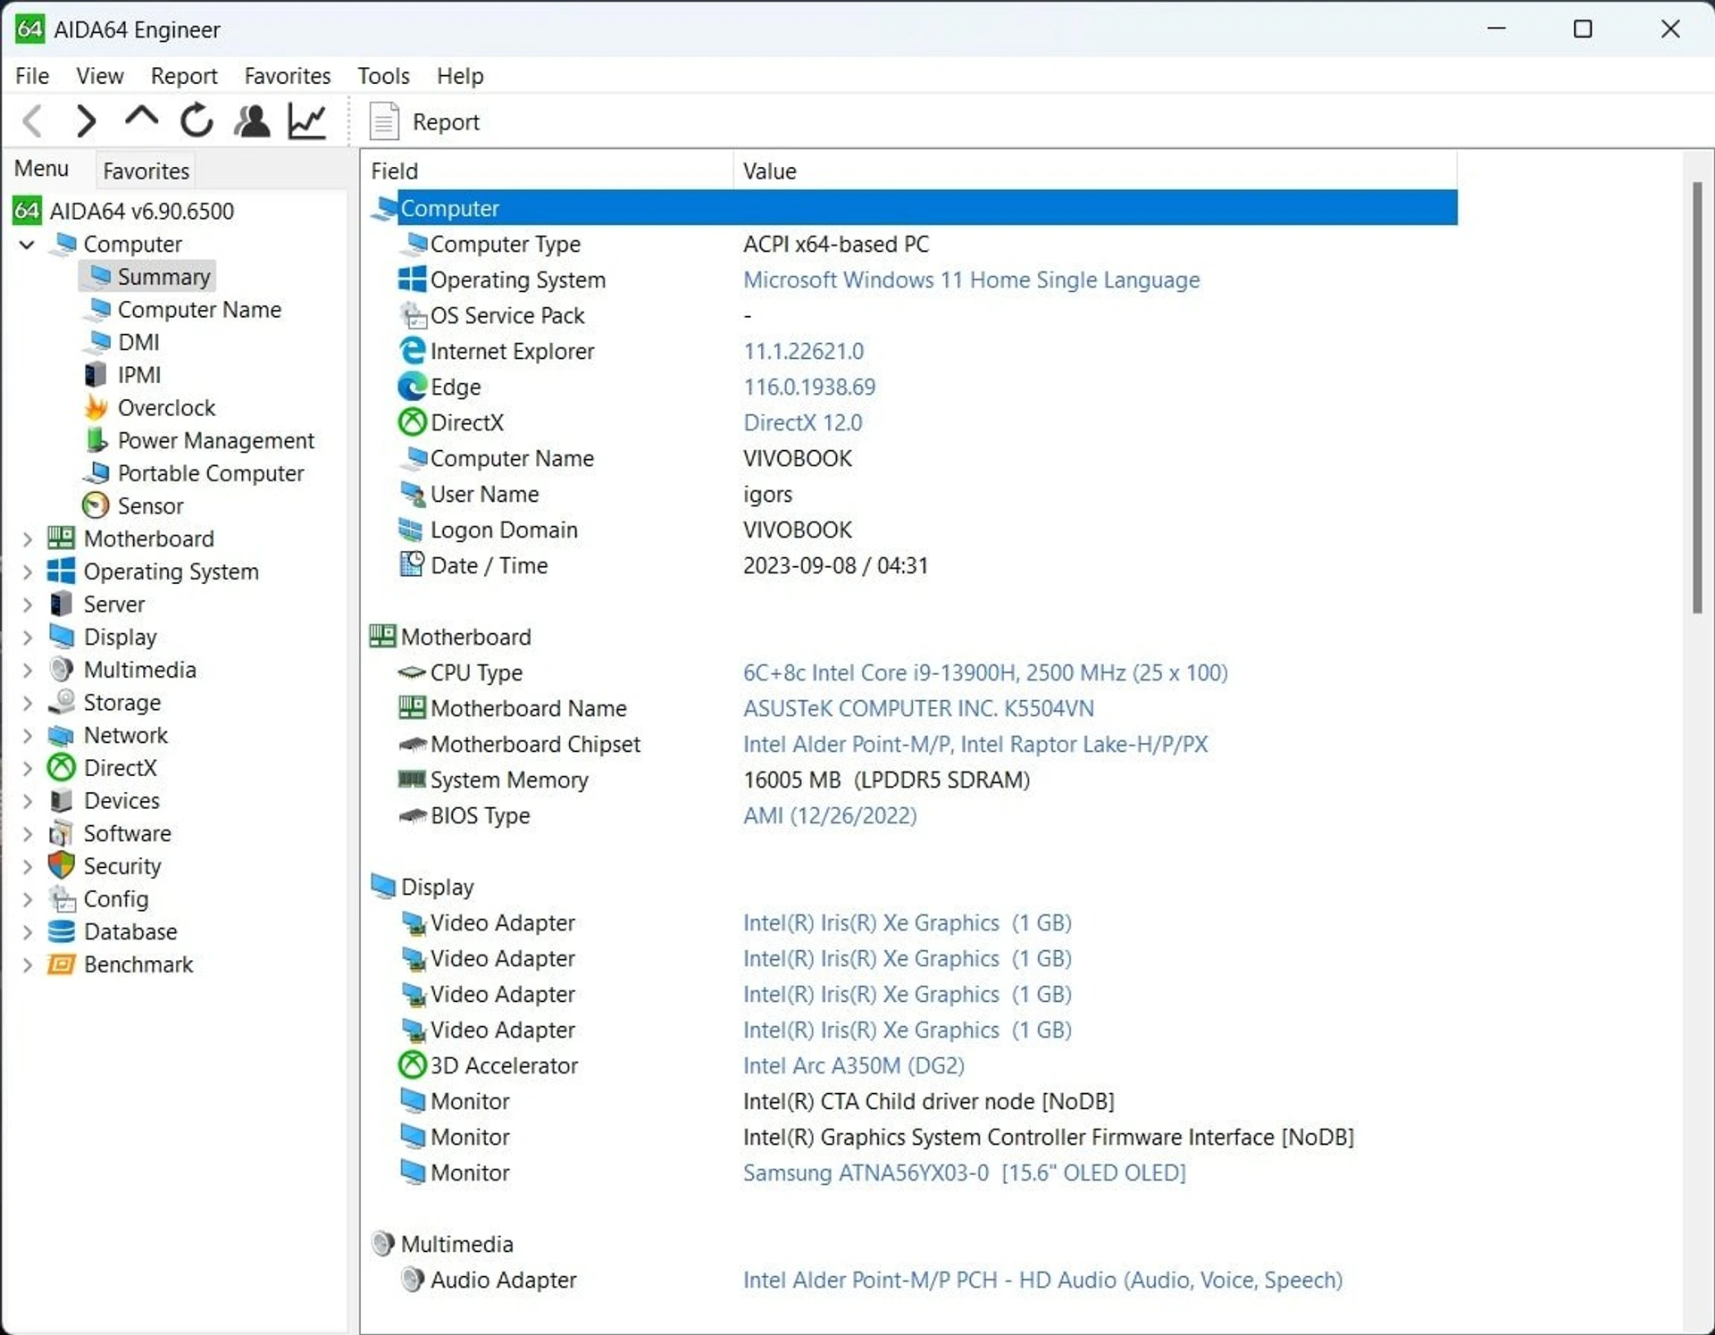Select the System Memory row
Image resolution: width=1715 pixels, height=1335 pixels.
click(x=913, y=780)
